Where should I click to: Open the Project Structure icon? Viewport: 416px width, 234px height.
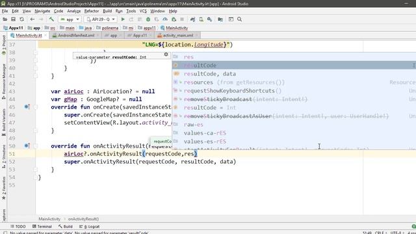220,19
